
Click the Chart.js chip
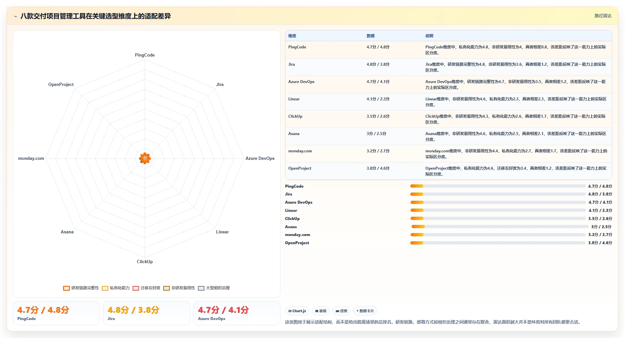[297, 311]
